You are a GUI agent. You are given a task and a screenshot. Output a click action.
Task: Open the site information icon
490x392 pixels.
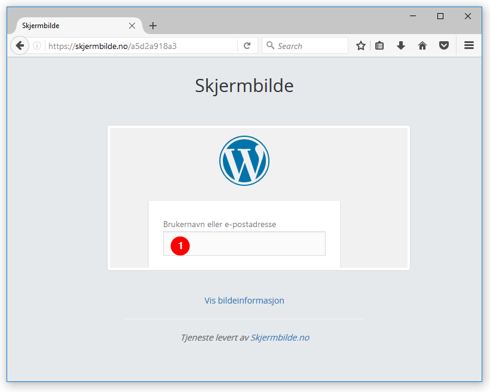pyautogui.click(x=37, y=46)
